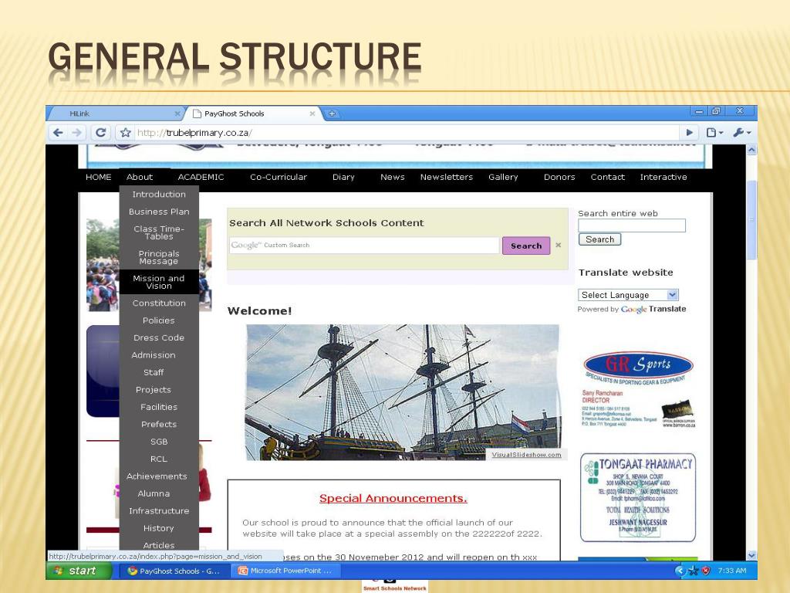Select Introduction from the About submenu
Viewport: 790px width, 593px height.
pyautogui.click(x=159, y=194)
